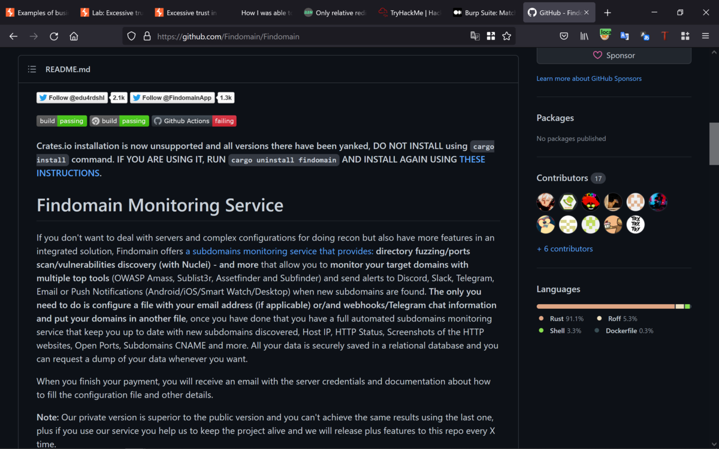Open contributor avatar with tan pixel identicon
This screenshot has width=719, height=449.
(636, 202)
